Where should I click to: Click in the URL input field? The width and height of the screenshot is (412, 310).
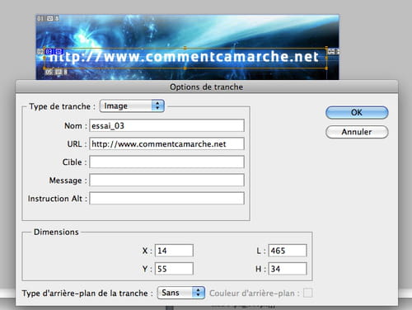(166, 143)
